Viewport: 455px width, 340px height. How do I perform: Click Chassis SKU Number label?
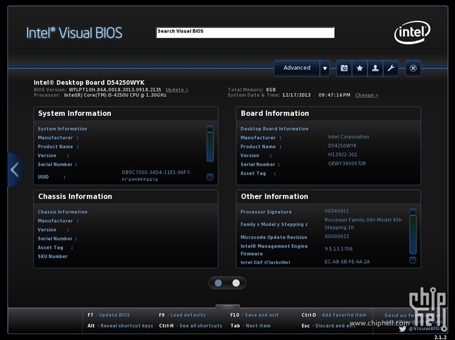[52, 257]
